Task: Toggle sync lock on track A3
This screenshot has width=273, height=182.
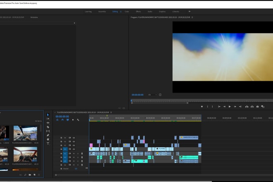Action: tap(70, 161)
